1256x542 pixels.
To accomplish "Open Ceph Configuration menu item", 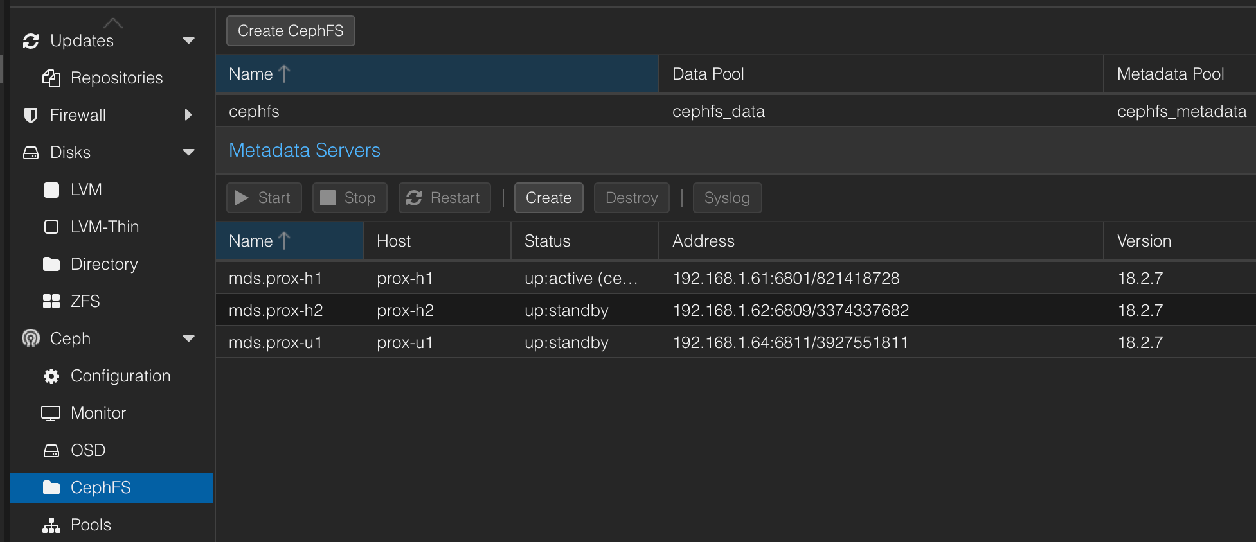I will point(112,376).
